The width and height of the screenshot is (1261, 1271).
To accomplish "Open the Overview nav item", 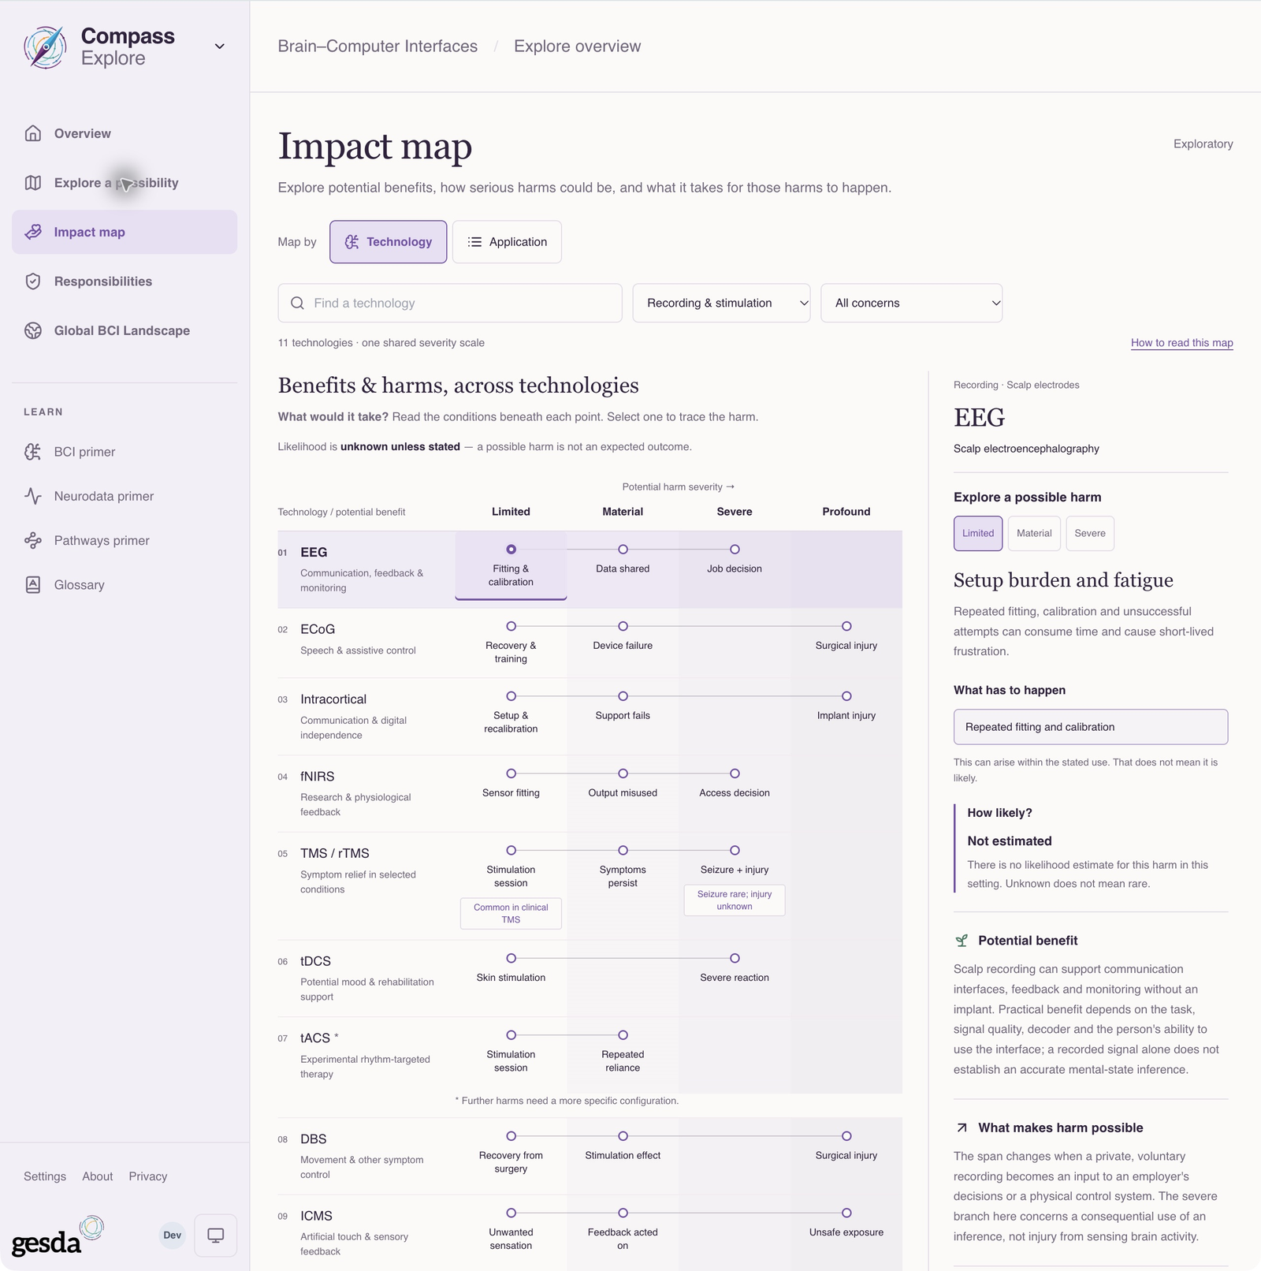I will point(125,133).
